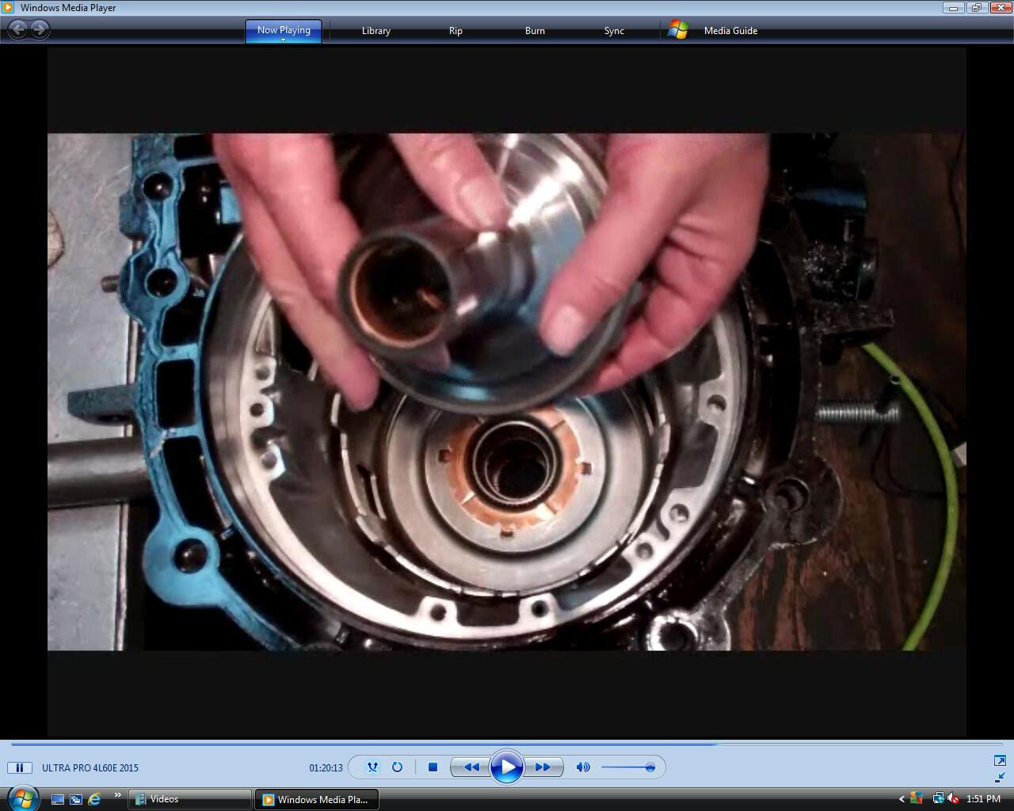
Task: Show hidden system tray icons
Action: click(x=902, y=799)
